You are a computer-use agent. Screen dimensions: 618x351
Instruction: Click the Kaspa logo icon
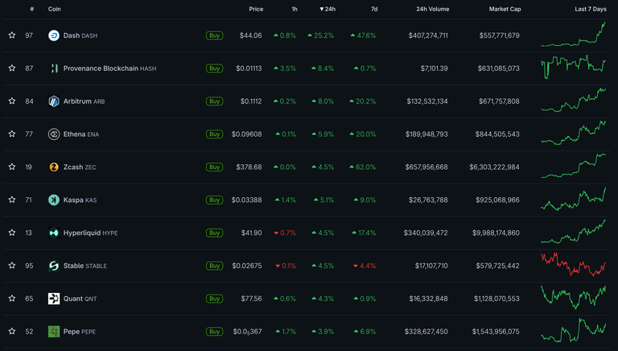click(x=54, y=200)
